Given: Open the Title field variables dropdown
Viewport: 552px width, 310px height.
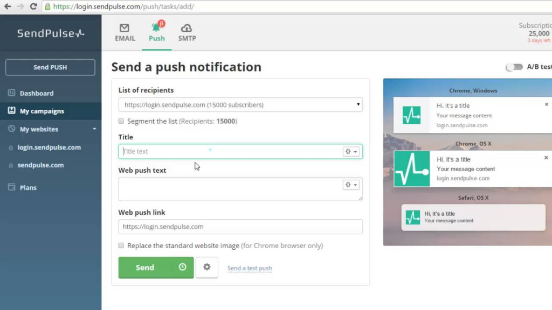Looking at the screenshot, I should click(351, 151).
